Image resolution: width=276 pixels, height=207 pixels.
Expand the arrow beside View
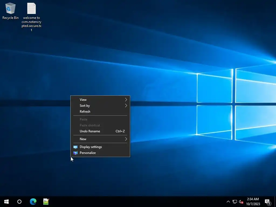[x=126, y=100]
